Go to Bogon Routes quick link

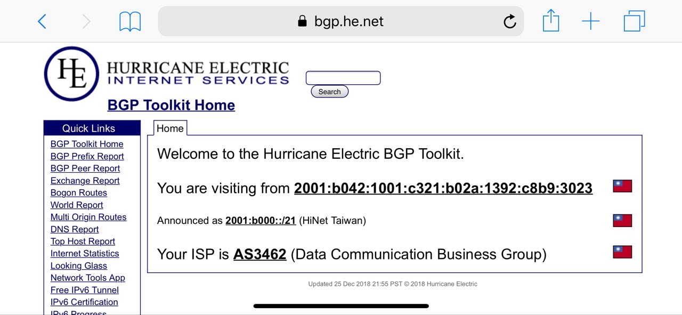coord(79,193)
